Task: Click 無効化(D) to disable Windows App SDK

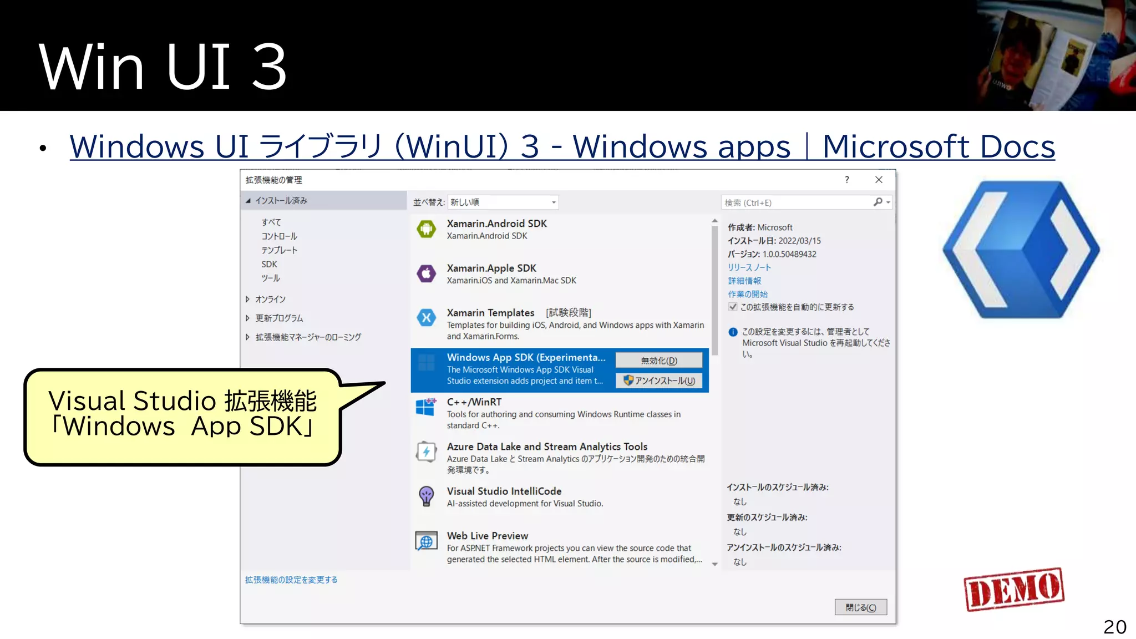Action: 659,361
